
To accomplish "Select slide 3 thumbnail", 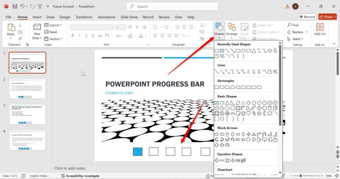I will 28,115.
